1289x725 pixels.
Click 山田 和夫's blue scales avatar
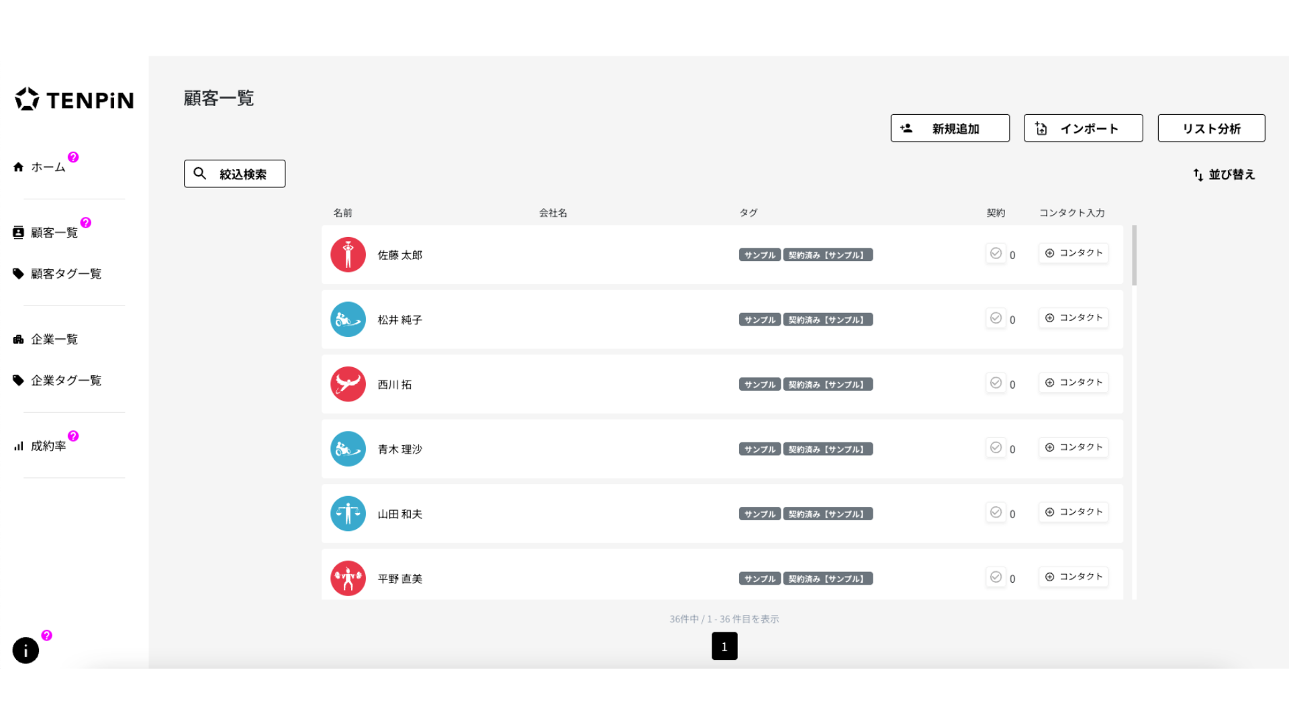348,514
